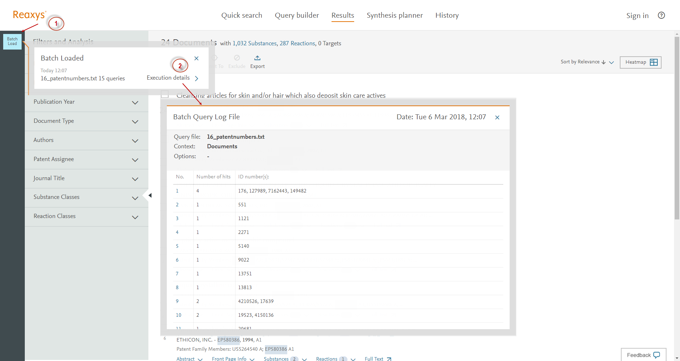Screen dimensions: 680x361
Task: Open the Quick search page
Action: [x=242, y=15]
